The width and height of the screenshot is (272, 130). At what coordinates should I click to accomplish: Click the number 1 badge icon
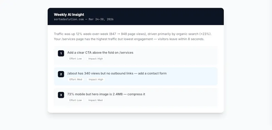61,53
